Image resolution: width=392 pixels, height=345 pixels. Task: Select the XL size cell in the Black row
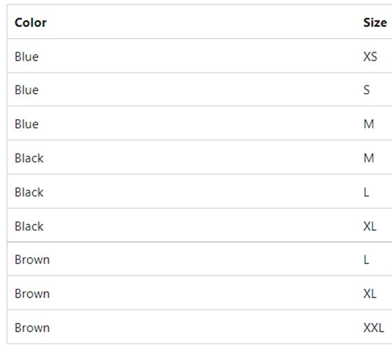coord(370,226)
